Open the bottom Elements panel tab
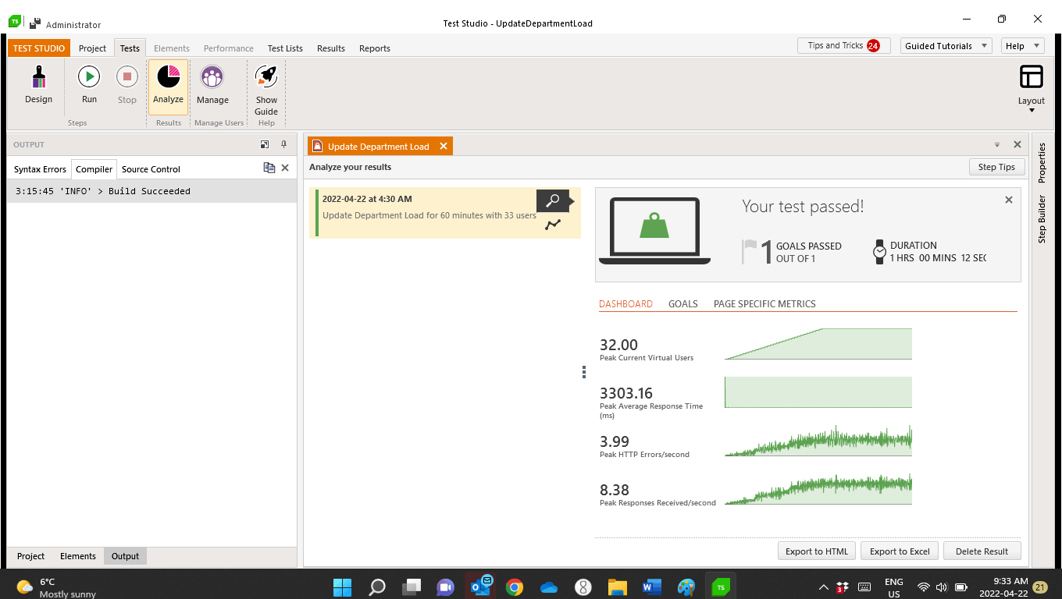1062x599 pixels. click(x=78, y=556)
